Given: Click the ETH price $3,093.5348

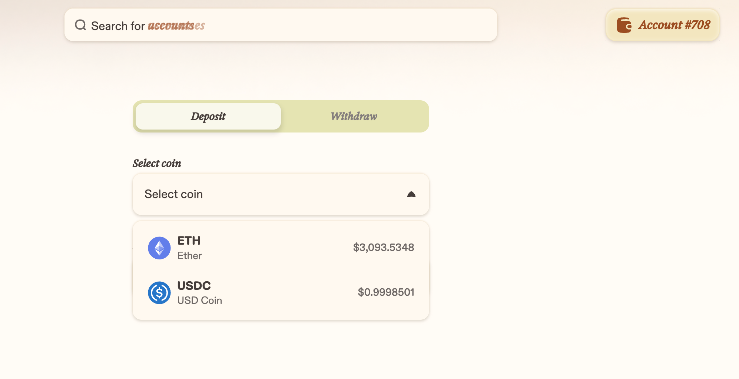Looking at the screenshot, I should pos(383,247).
